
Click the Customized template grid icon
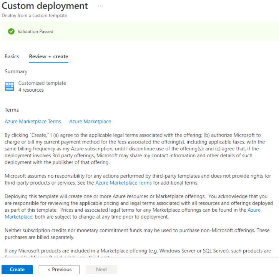click(10, 86)
